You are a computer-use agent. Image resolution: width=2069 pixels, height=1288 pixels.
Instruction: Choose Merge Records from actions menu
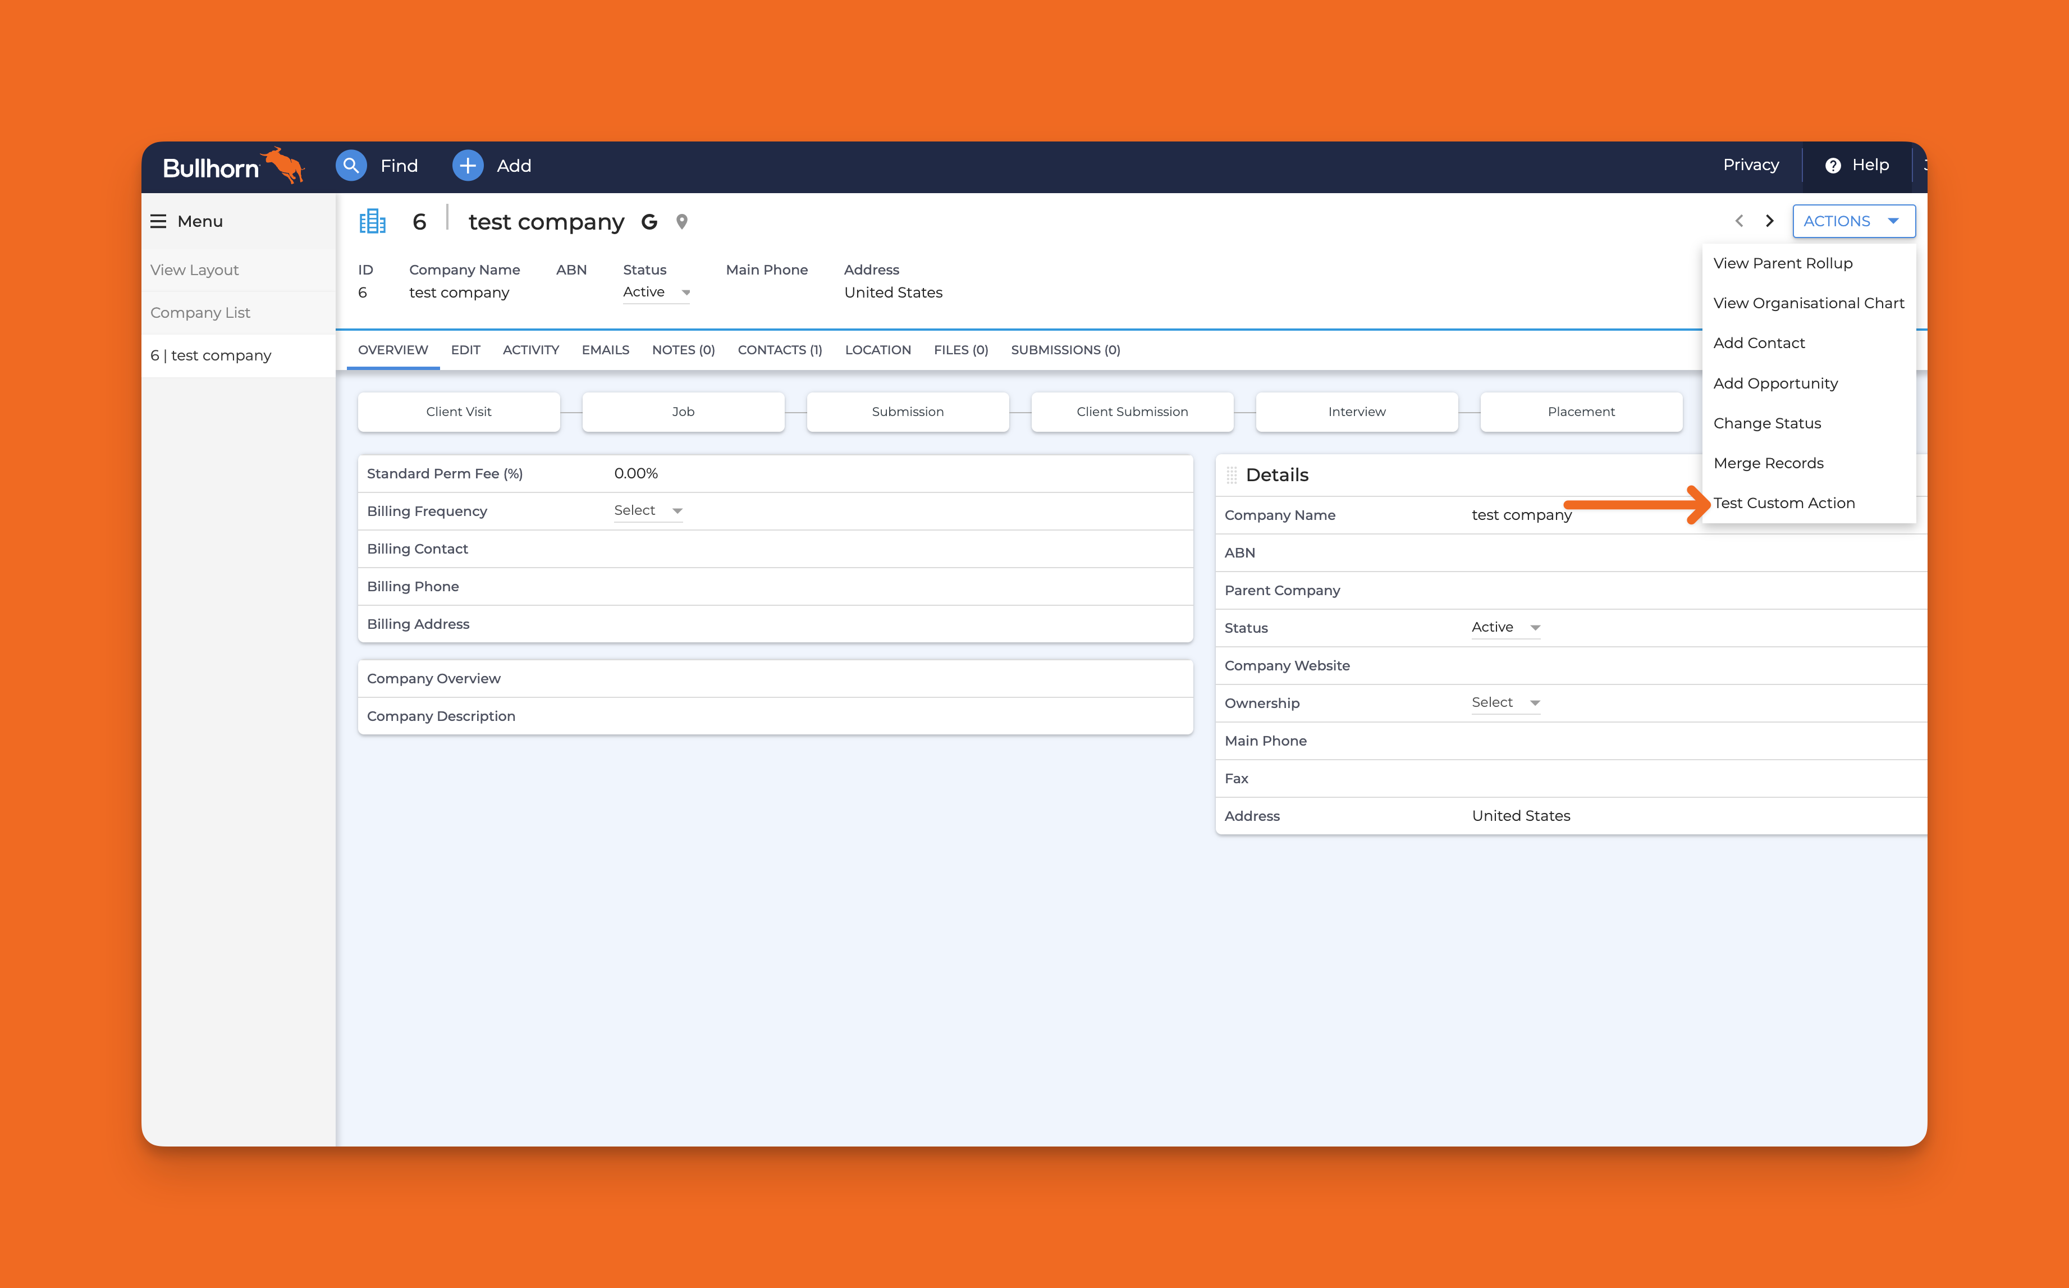click(1768, 463)
